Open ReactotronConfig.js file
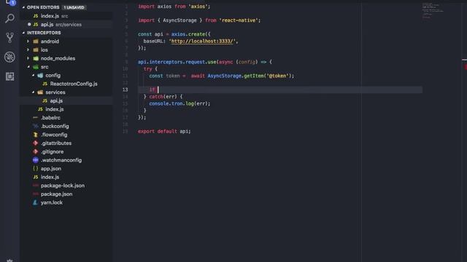The height and width of the screenshot is (262, 467). [x=74, y=84]
